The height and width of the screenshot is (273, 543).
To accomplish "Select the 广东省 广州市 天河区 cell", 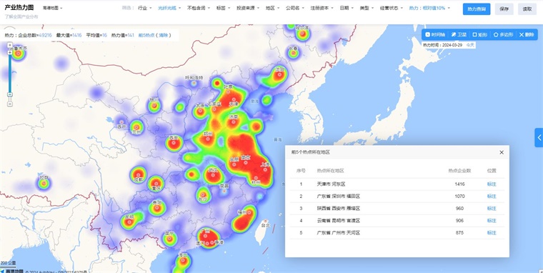I will click(339, 233).
